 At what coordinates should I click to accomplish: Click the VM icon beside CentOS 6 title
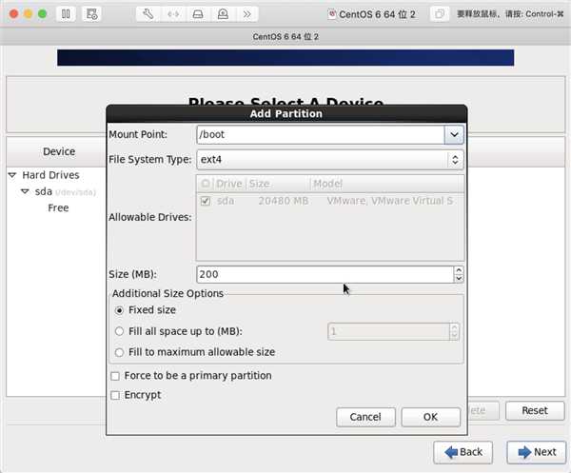click(x=332, y=14)
